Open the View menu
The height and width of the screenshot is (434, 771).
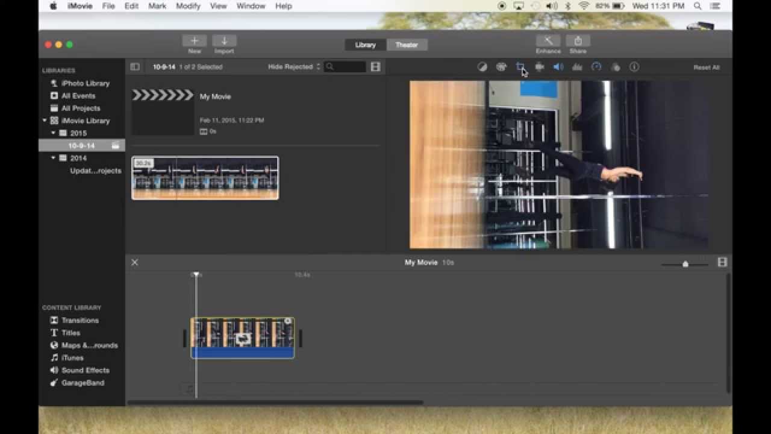(x=218, y=6)
